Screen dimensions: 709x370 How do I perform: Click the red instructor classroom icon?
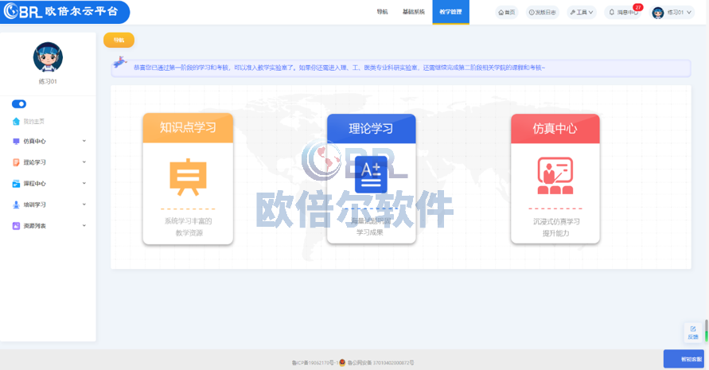[555, 176]
